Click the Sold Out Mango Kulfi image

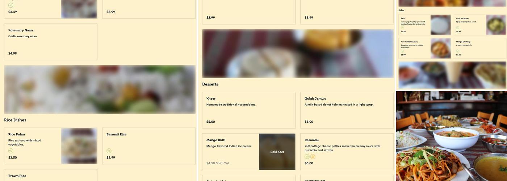pyautogui.click(x=277, y=152)
